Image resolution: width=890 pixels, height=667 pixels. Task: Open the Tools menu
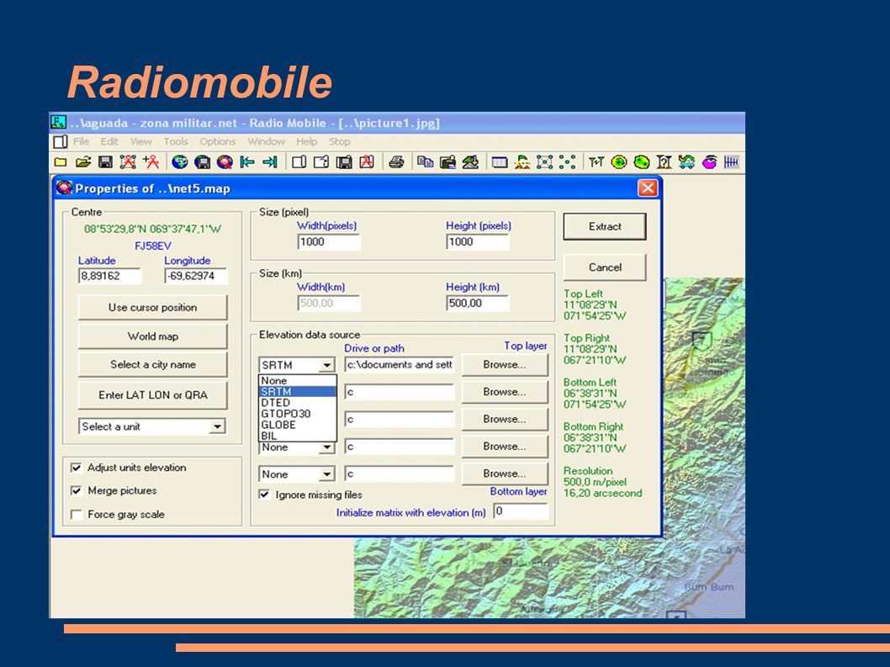[175, 141]
